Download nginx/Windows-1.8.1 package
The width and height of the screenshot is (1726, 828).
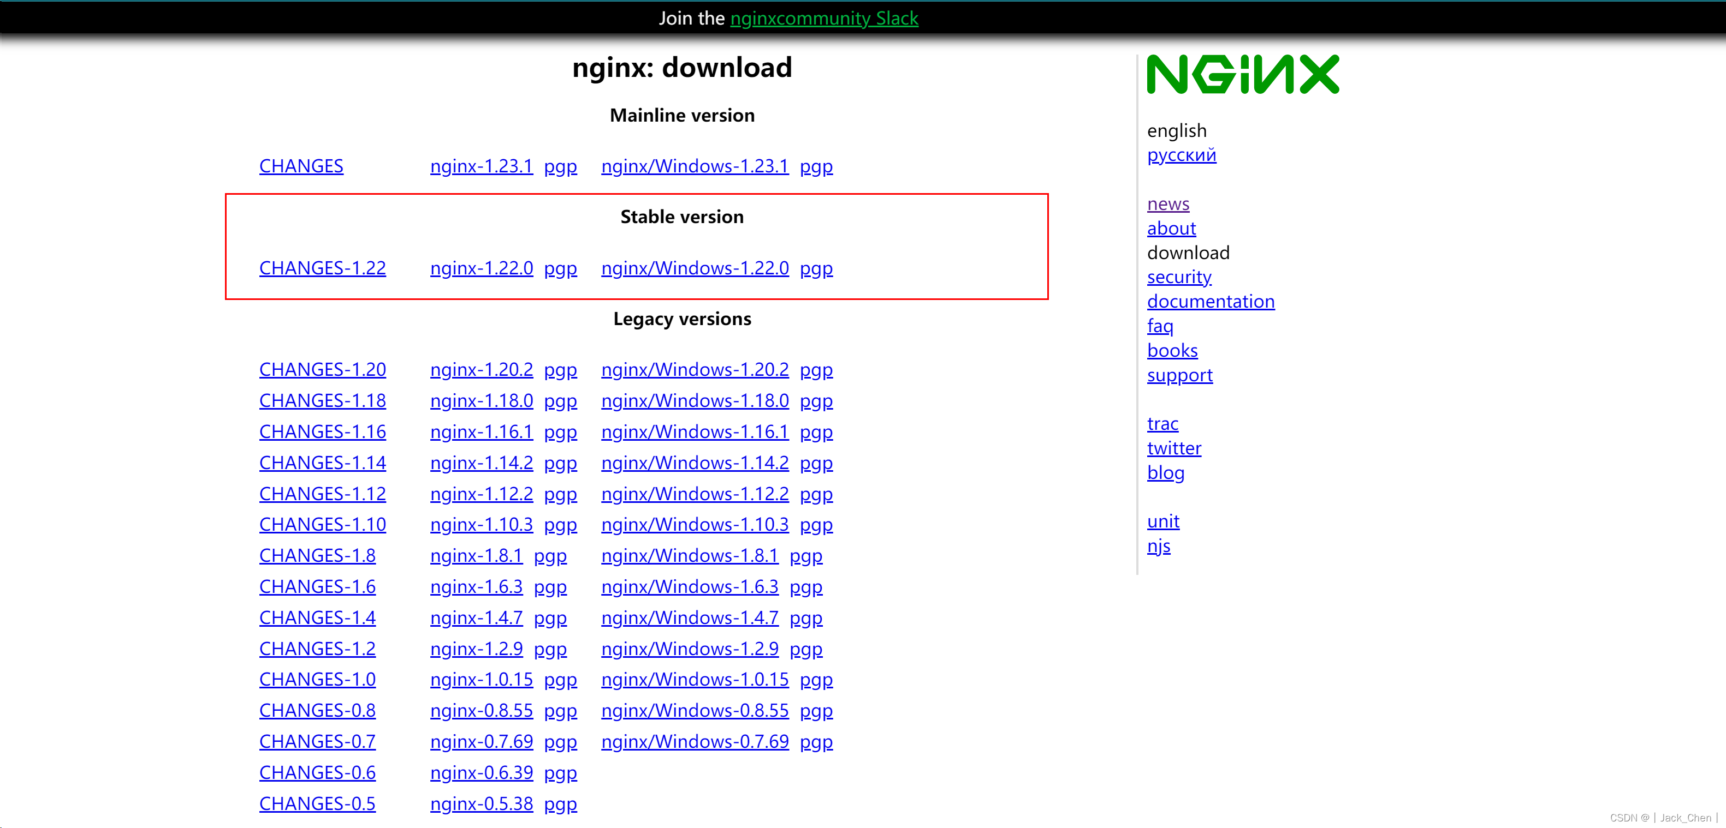click(690, 556)
